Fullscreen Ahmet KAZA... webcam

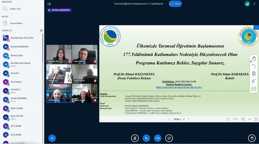coord(95,47)
